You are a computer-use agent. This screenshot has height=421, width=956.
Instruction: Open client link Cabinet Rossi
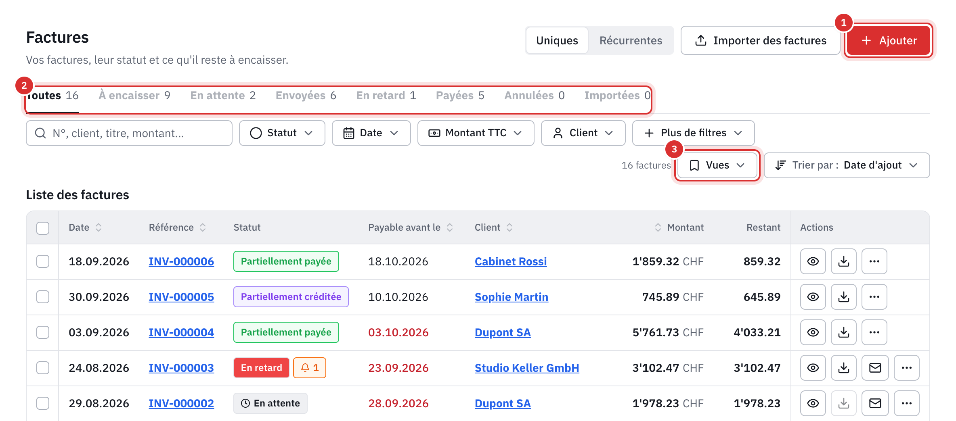click(x=511, y=261)
